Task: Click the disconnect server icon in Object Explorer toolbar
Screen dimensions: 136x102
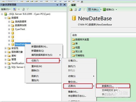Action: (x=15, y=9)
